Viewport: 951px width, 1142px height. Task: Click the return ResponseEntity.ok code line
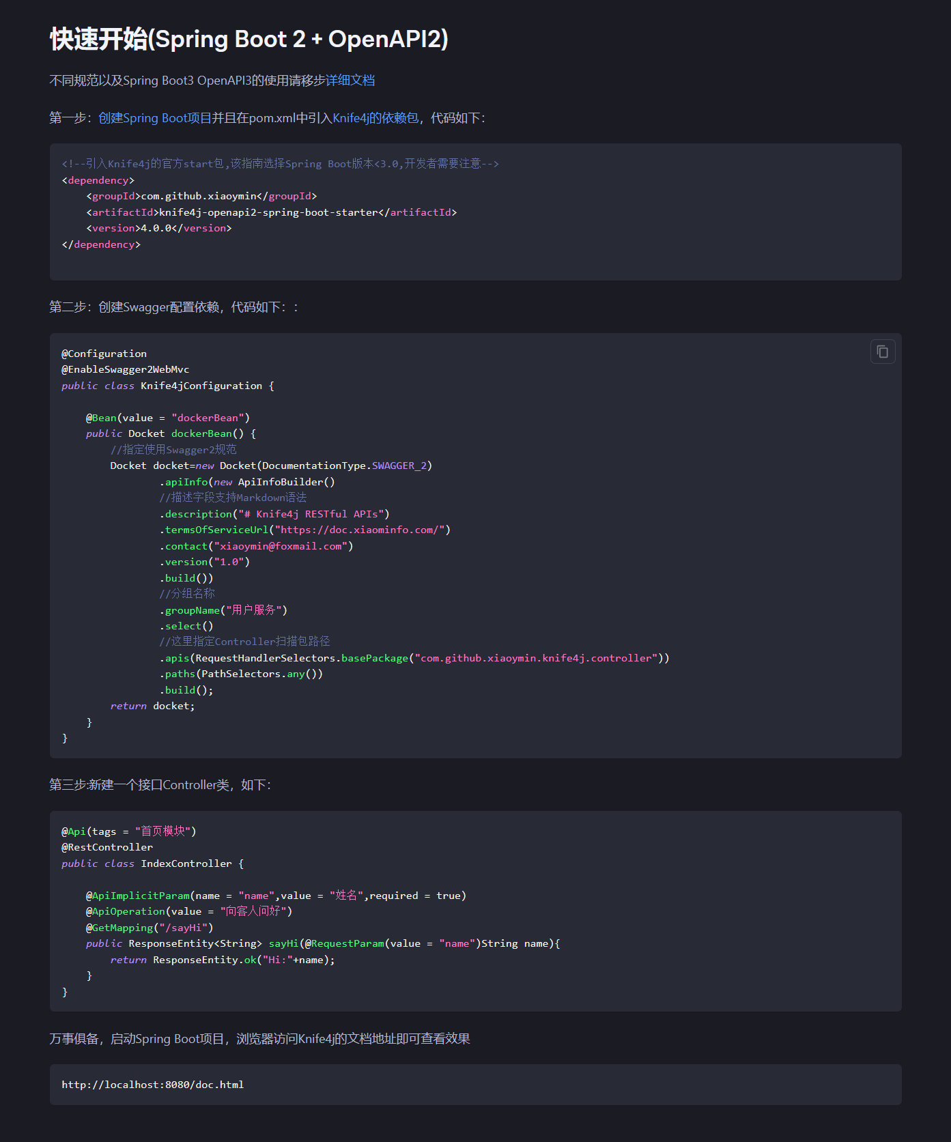(x=223, y=960)
